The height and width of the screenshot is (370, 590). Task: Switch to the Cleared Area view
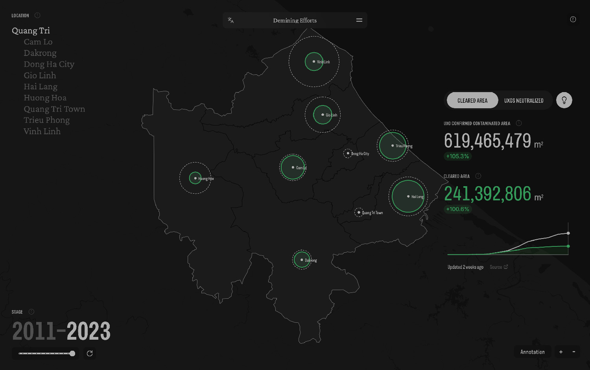click(x=472, y=100)
